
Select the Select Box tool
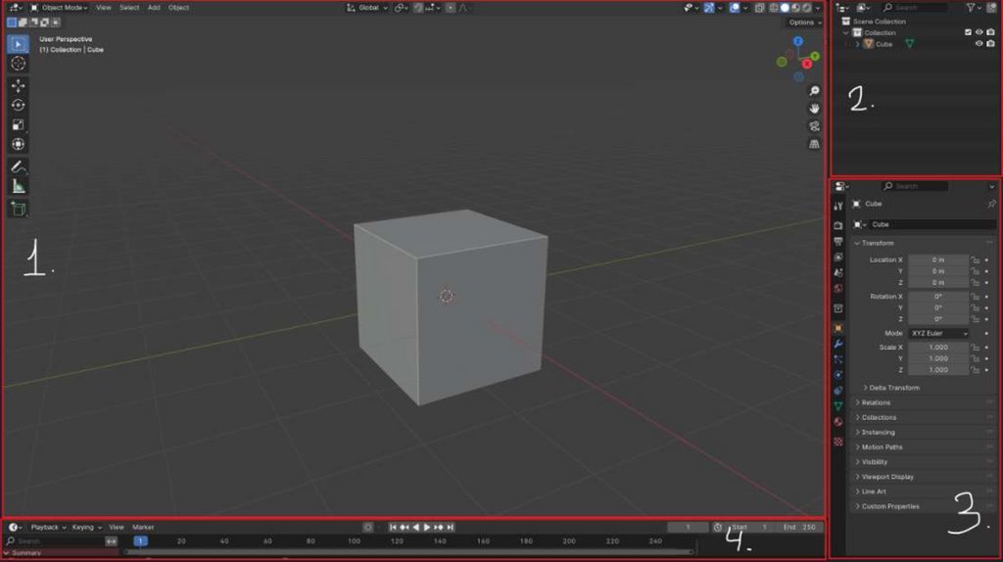[x=18, y=44]
